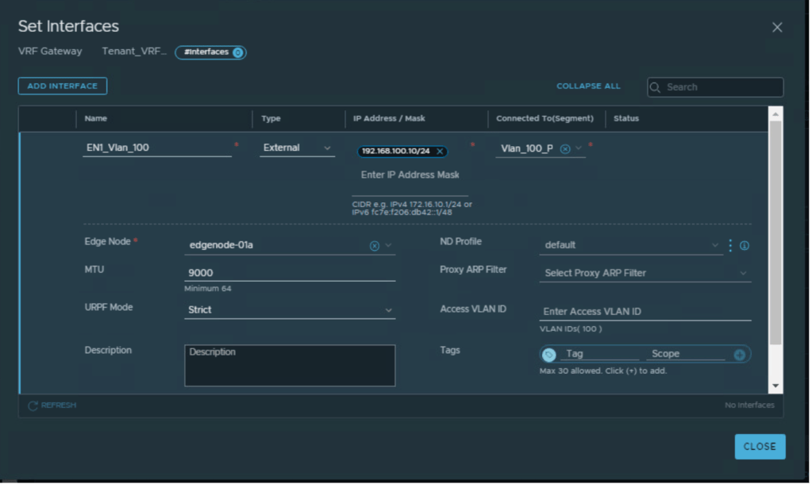The height and width of the screenshot is (484, 812).
Task: Open the Select Proxy ARP Filter dropdown
Action: pyautogui.click(x=645, y=273)
